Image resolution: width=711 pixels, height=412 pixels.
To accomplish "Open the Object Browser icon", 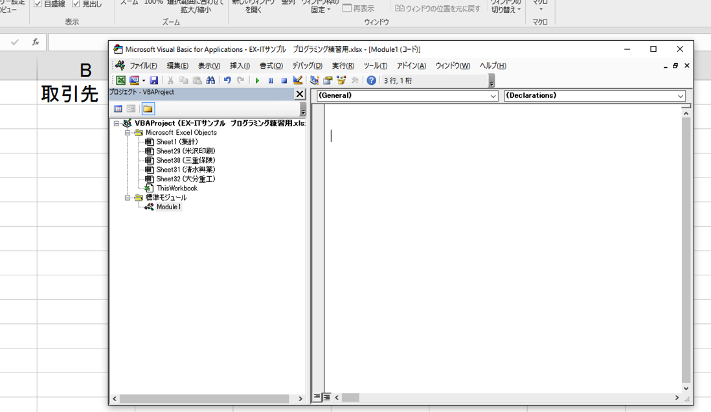I will (x=341, y=80).
